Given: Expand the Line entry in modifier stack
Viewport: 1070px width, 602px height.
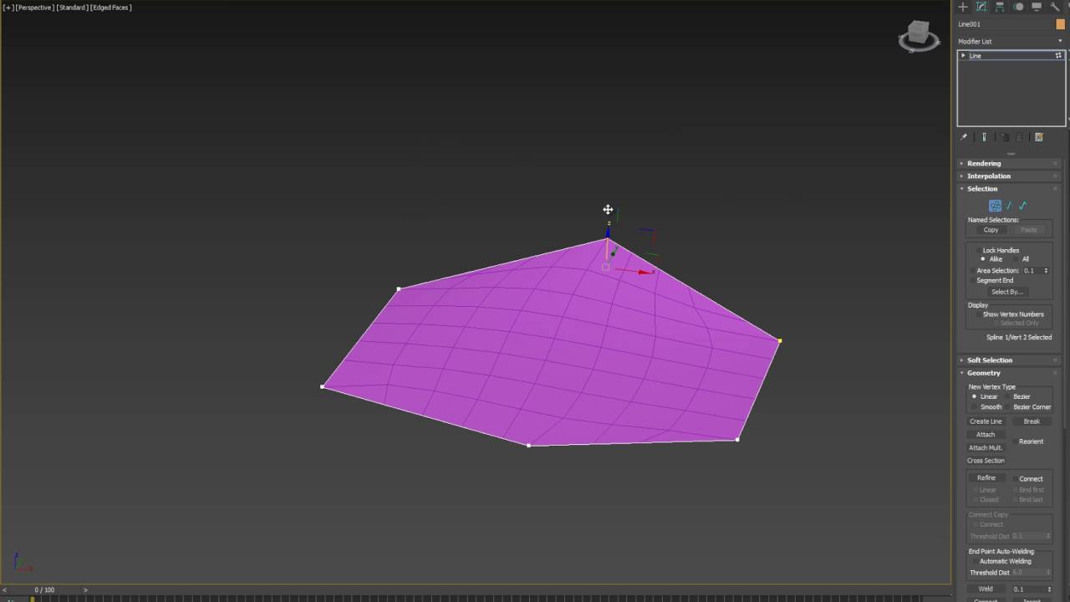Looking at the screenshot, I should (x=963, y=55).
